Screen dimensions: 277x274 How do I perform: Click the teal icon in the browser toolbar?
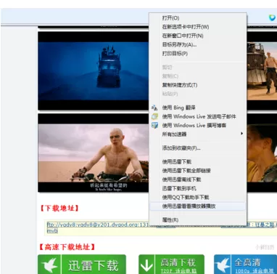click(x=272, y=17)
